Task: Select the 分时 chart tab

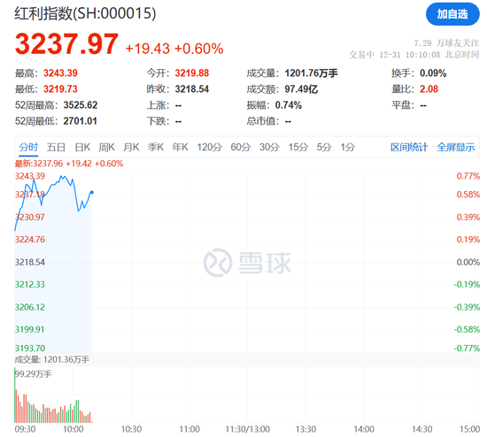Action: 28,147
